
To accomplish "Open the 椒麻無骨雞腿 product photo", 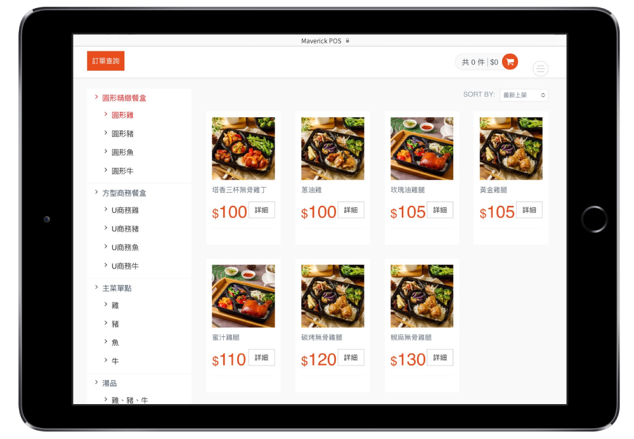I will pos(422,296).
